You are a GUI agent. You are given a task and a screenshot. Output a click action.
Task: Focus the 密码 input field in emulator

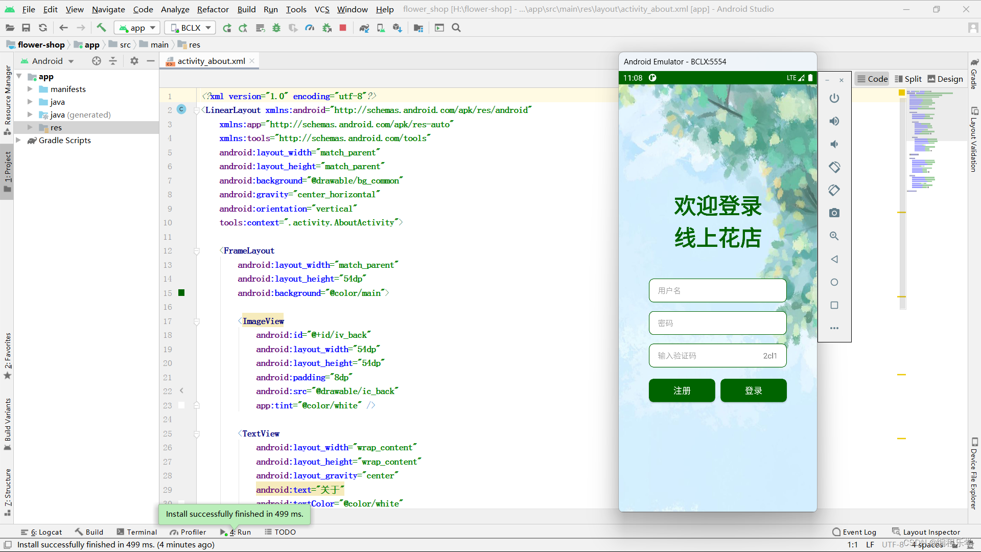pos(717,323)
